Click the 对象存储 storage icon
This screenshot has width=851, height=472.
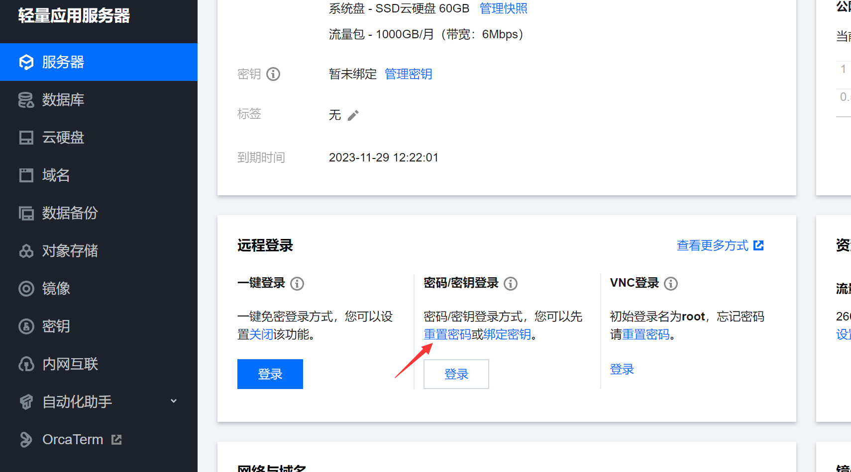[26, 251]
